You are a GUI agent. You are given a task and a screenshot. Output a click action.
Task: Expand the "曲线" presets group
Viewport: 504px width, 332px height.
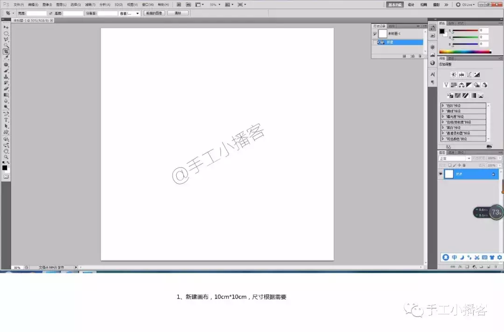coord(442,111)
